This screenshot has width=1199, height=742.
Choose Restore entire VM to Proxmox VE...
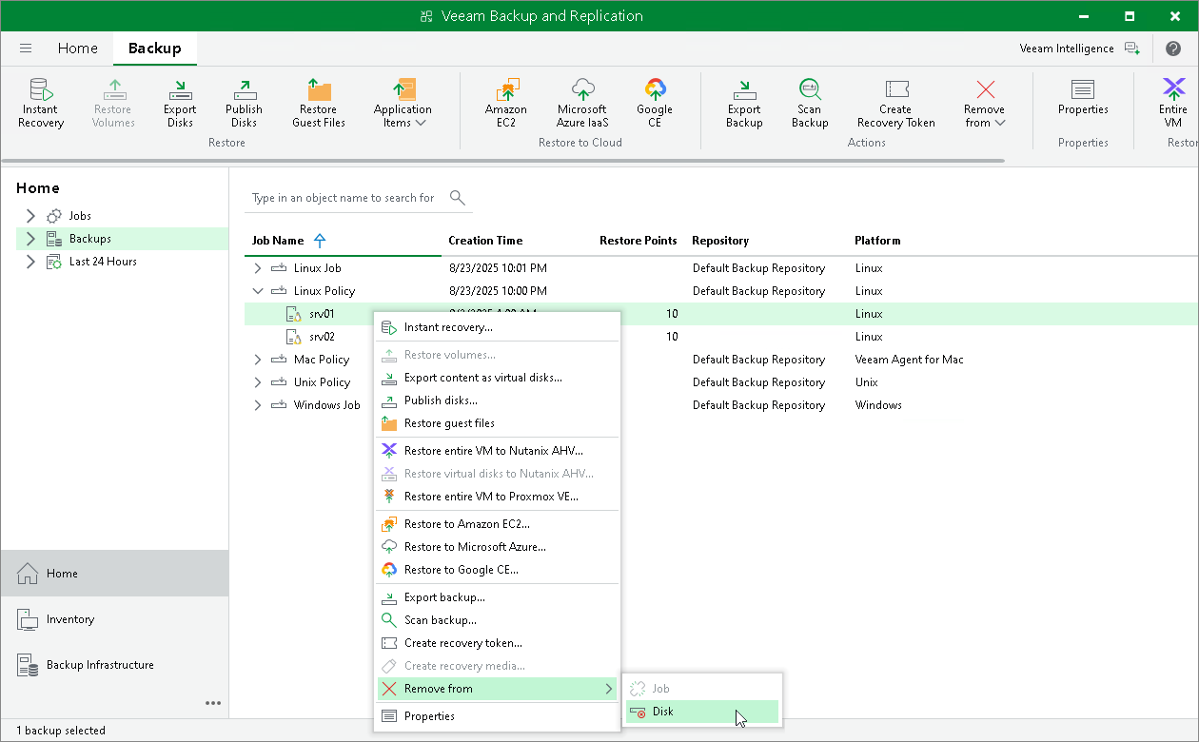497,497
